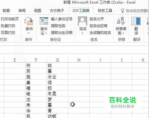Expand the 姓名 dropdown arrow
This screenshot has height=118, width=149.
82,33
